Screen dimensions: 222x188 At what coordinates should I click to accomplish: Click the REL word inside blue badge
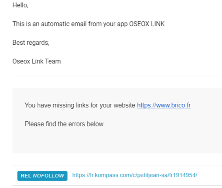(26, 176)
